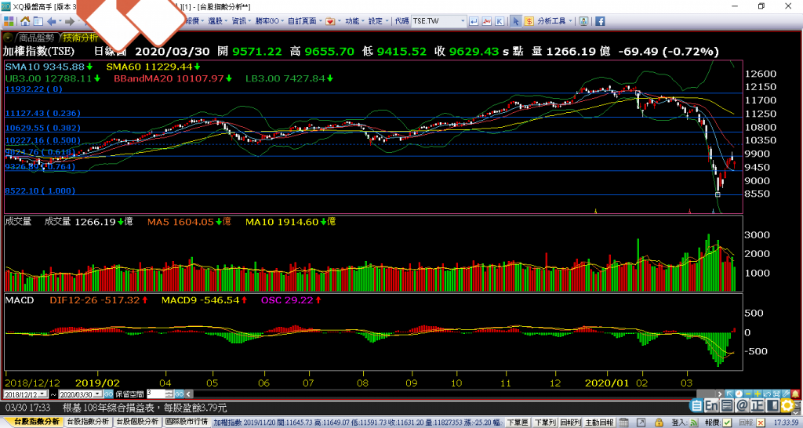Screen dimensions: 803x428
Task: Open the end date 2020/03/30 dropdown
Action: [x=99, y=394]
